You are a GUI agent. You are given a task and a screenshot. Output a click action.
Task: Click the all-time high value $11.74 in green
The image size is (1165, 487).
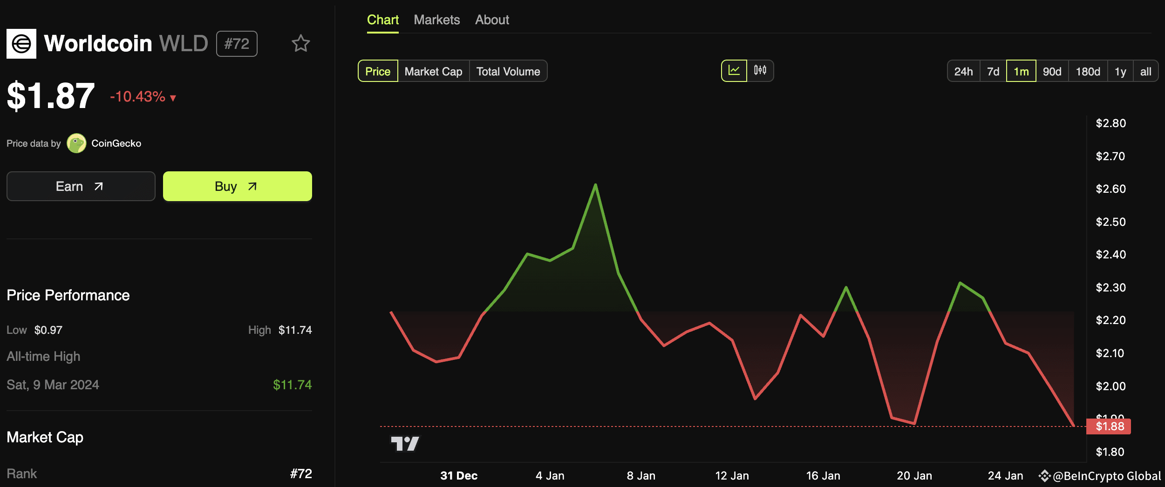tap(293, 385)
